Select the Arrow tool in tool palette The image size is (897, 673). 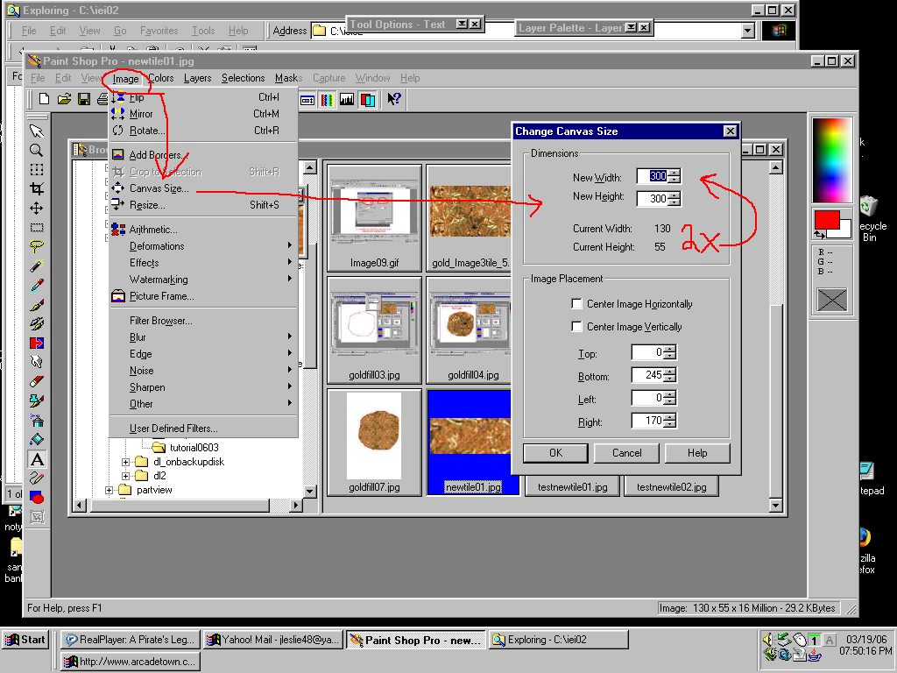(37, 131)
